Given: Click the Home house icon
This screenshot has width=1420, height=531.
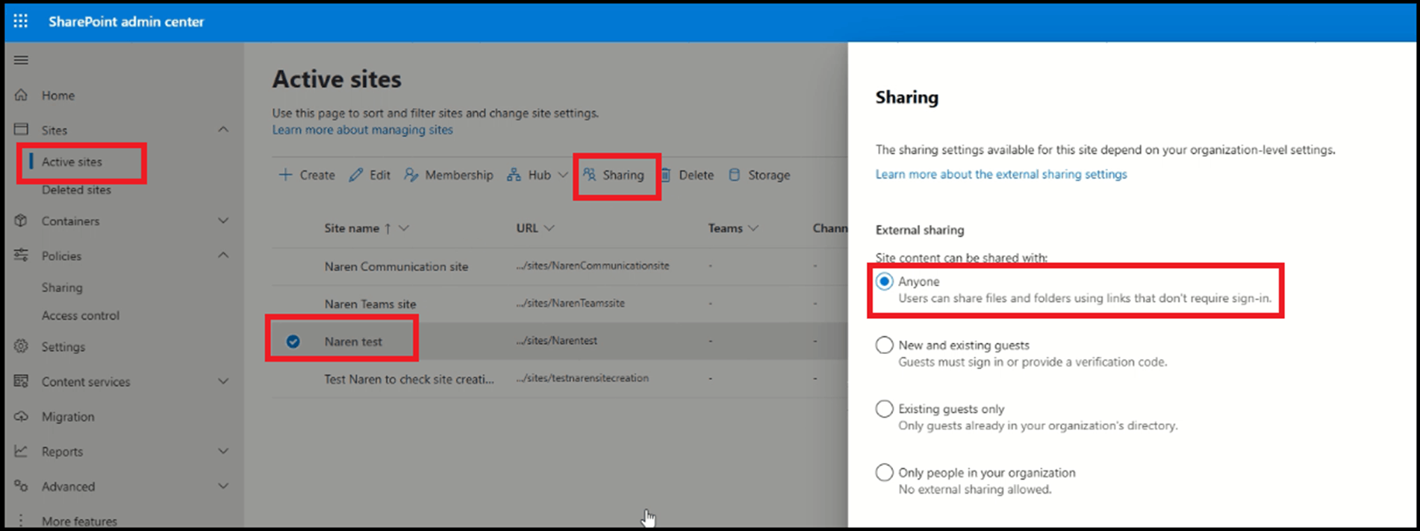Looking at the screenshot, I should 21,95.
